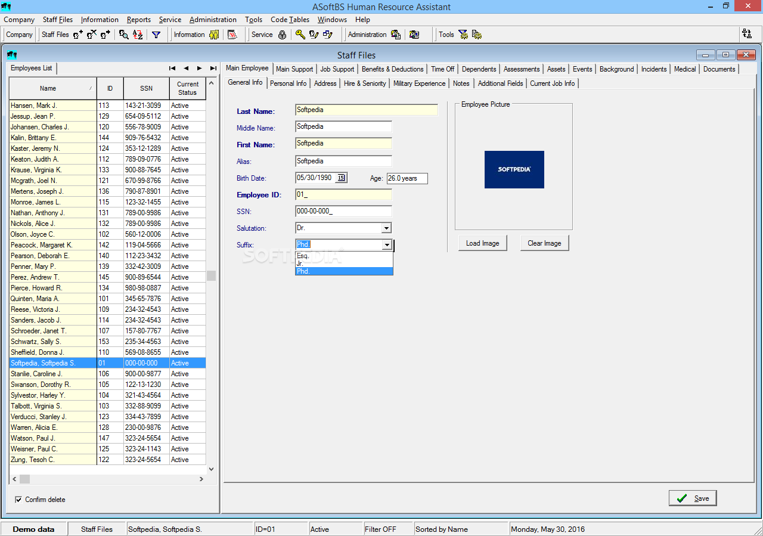The width and height of the screenshot is (763, 536).
Task: Toggle the Confirm delete checkbox
Action: (18, 500)
